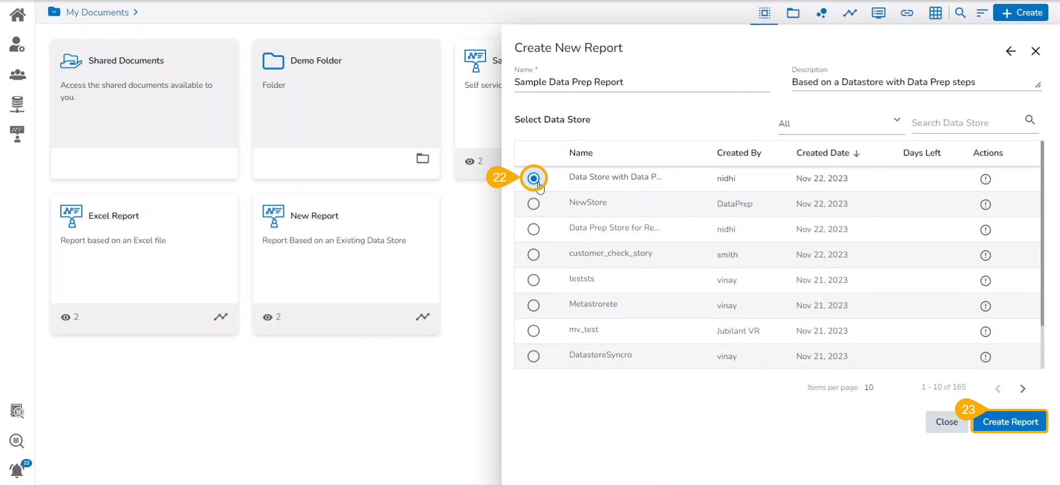This screenshot has height=485, width=1060.
Task: Go to next page of data stores
Action: [1022, 388]
